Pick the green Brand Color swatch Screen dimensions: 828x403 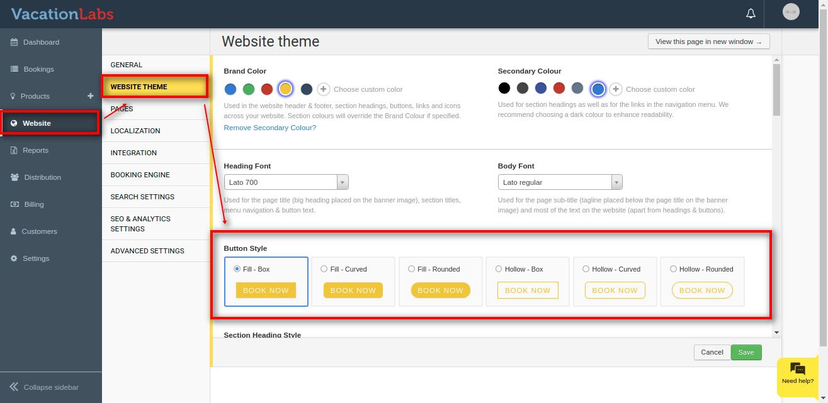249,89
